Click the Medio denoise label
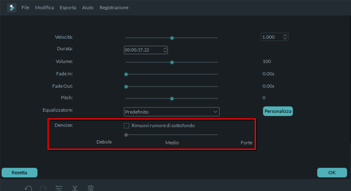Viewport: 351px width, 191px height. pos(172,143)
